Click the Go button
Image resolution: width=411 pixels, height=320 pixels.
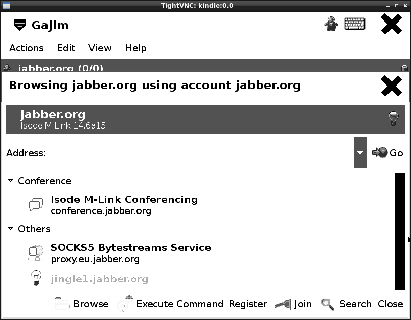tap(387, 153)
